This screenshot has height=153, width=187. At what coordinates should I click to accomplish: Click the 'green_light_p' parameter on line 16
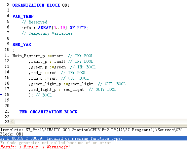coord(46,84)
